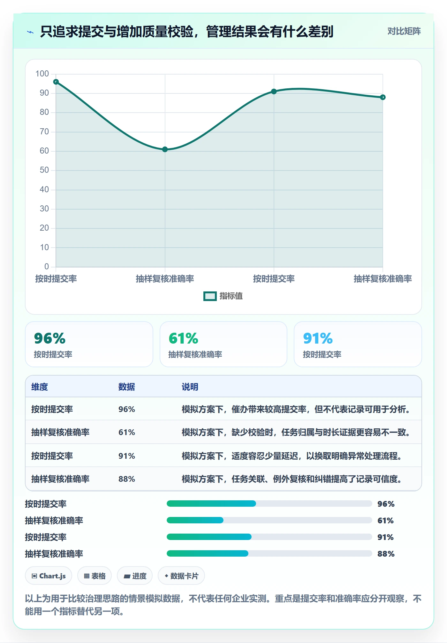The image size is (447, 643).
Task: Click the progress bar ending at 88%
Action: tap(269, 553)
